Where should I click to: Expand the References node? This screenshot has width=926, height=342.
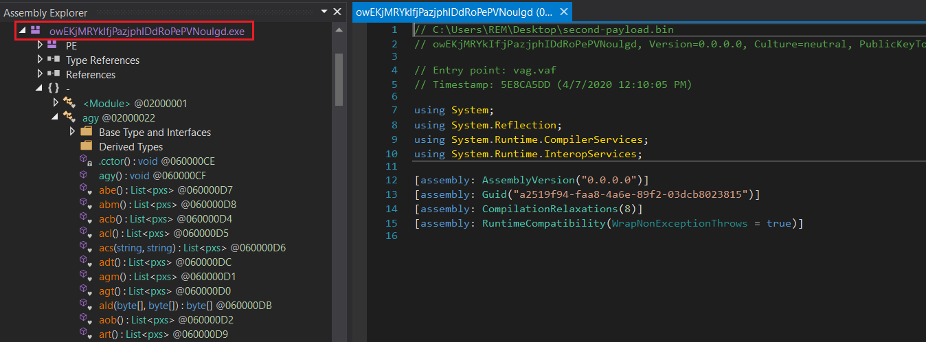tap(41, 74)
